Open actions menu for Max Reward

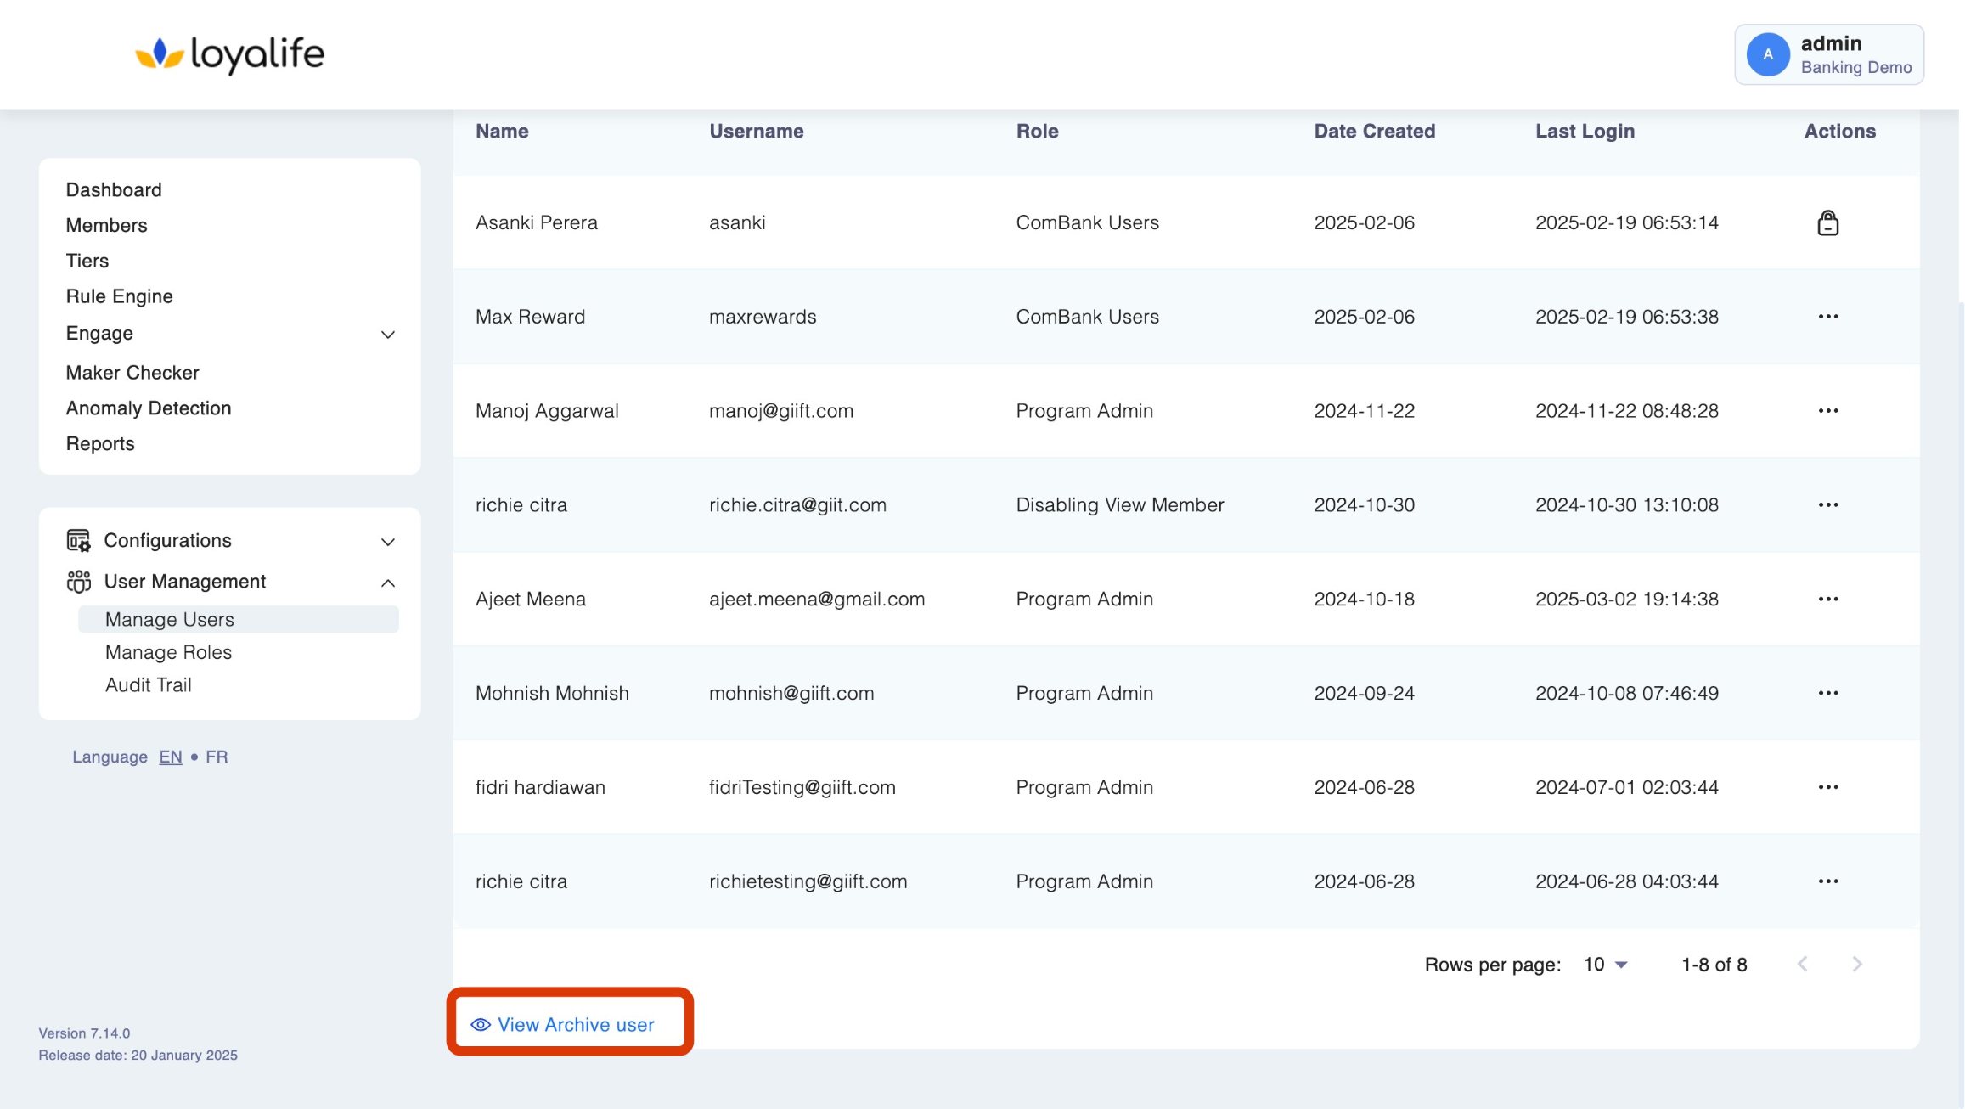point(1827,317)
